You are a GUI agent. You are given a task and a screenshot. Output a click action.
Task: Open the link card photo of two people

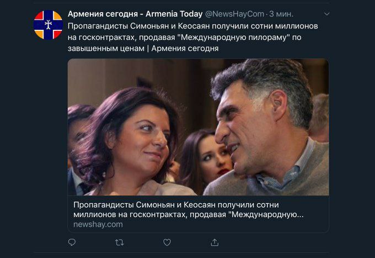[199, 127]
